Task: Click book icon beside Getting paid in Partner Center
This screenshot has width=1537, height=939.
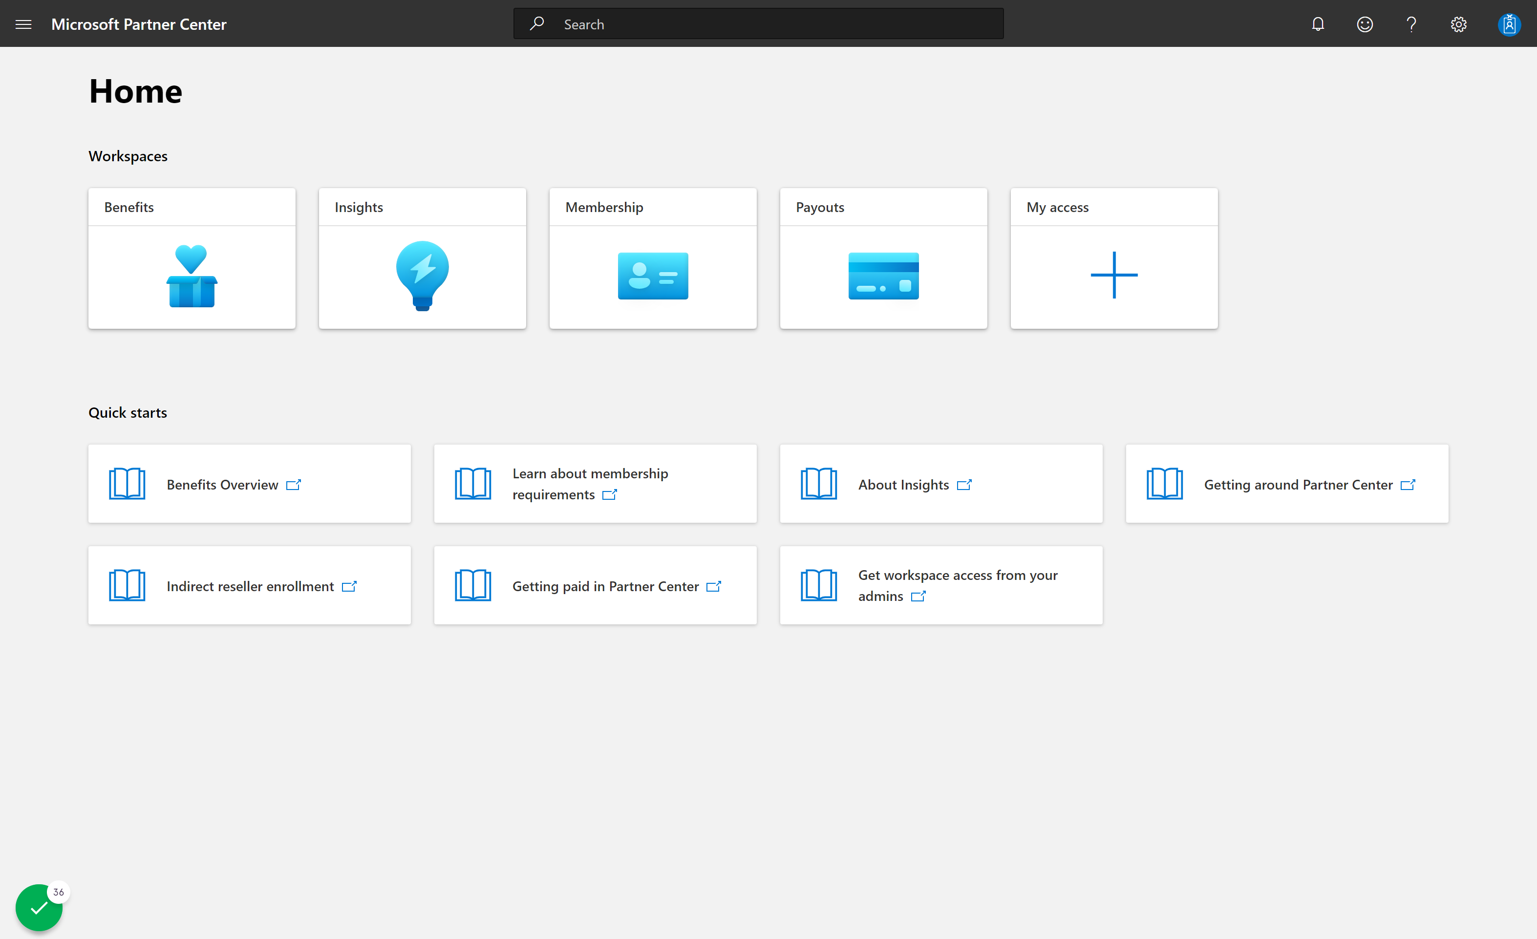Action: click(x=473, y=585)
